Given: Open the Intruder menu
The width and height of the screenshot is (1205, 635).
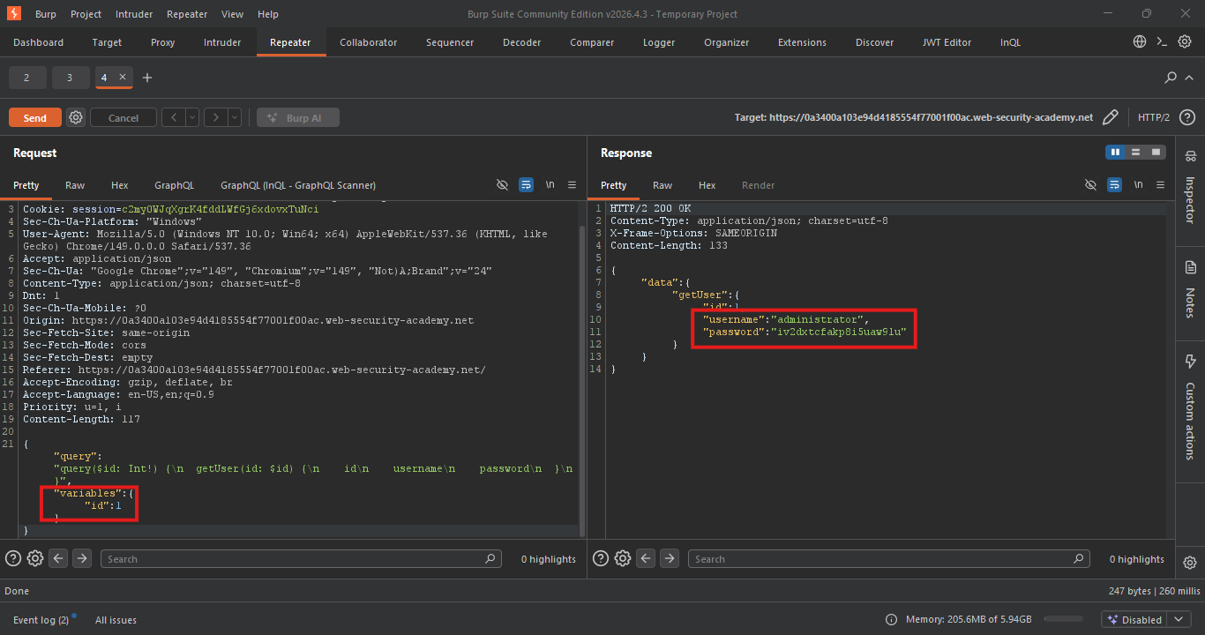Looking at the screenshot, I should tap(134, 14).
